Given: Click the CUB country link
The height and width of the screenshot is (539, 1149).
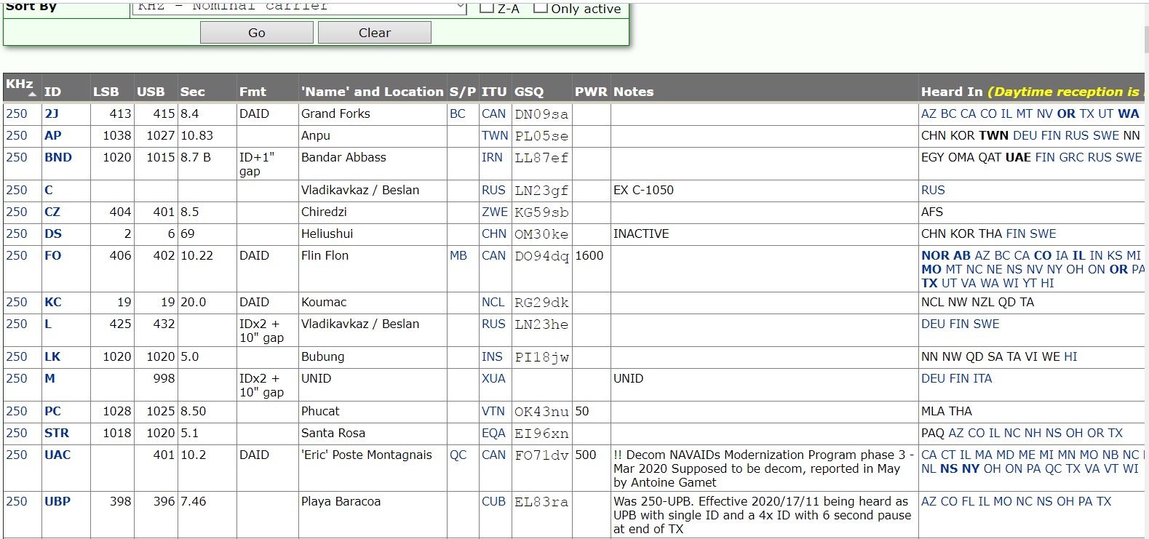Looking at the screenshot, I should pos(493,501).
